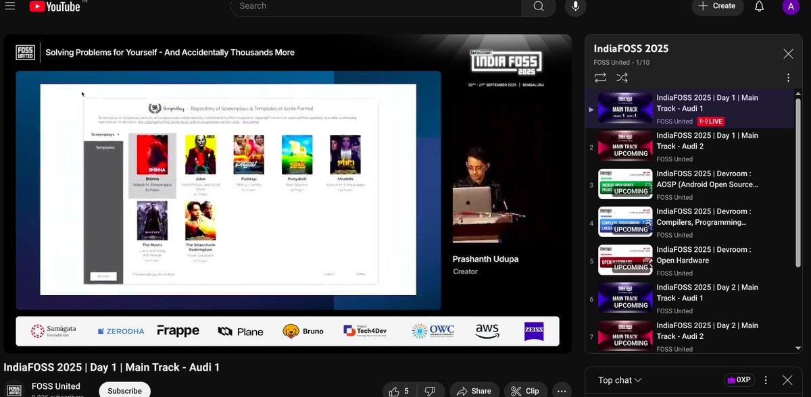Click the video title below the player

pos(112,367)
